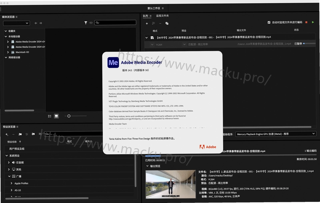The image size is (320, 203).
Task: Click the 帧大小 column header
Action: pos(88,141)
